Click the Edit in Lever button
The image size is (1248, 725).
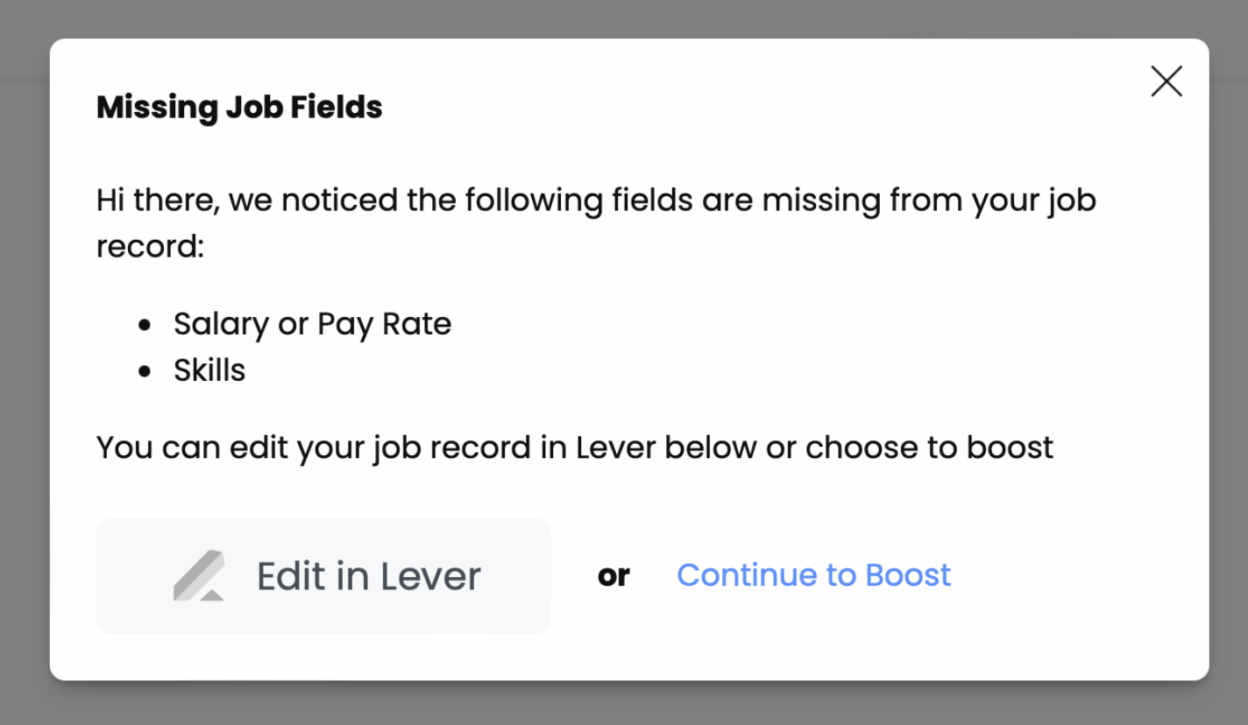pyautogui.click(x=323, y=575)
